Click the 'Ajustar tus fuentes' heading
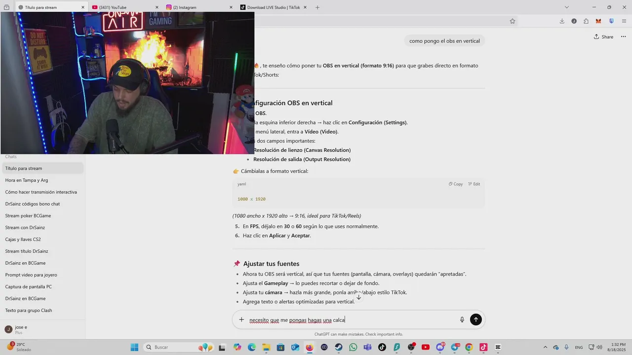This screenshot has width=632, height=355. coord(271,264)
